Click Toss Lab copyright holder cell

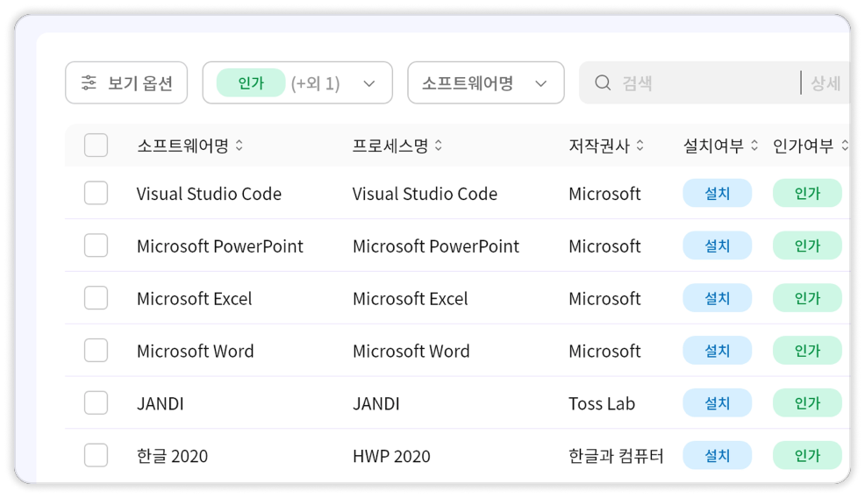(x=602, y=403)
